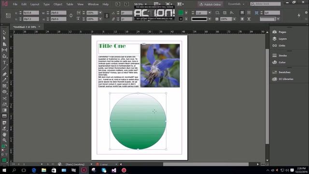
Task: Enable Formatting Affects Container
Action: tap(2, 155)
